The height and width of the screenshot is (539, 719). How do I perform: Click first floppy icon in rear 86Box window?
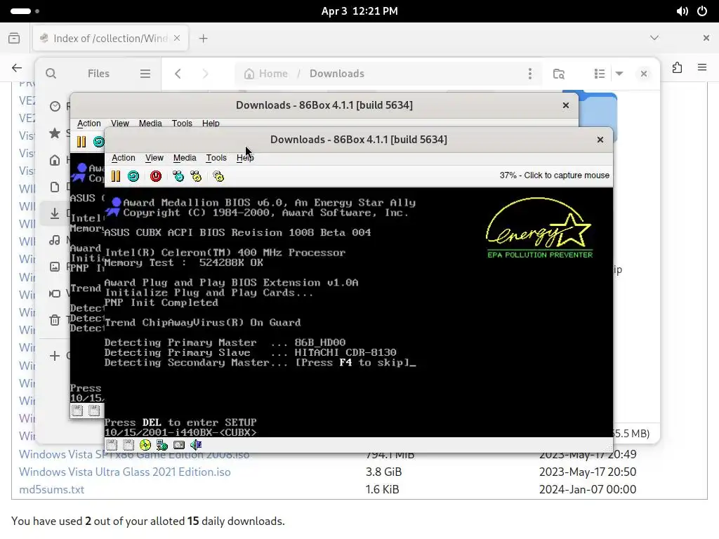(77, 410)
